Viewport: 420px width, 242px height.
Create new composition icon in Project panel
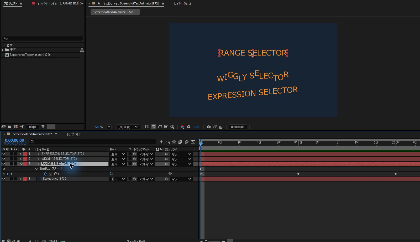pos(16,127)
